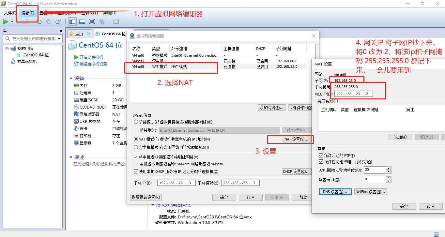Click the NetBios 设置(N)... button
The width and height of the screenshot is (445, 237).
click(370, 192)
